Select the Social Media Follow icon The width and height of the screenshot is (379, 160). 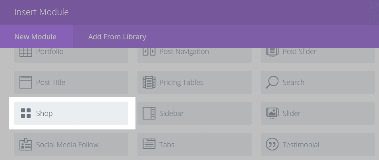26,145
